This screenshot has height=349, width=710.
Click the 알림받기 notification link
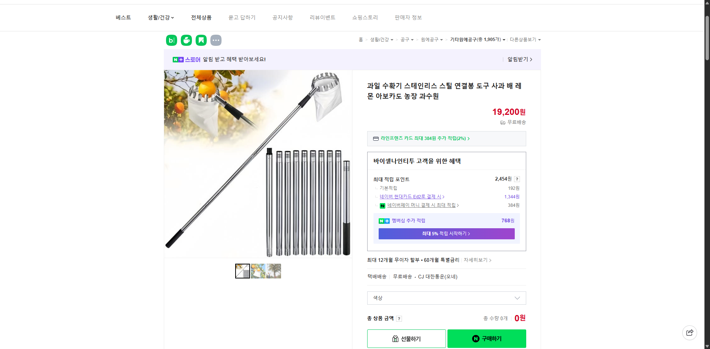point(518,59)
